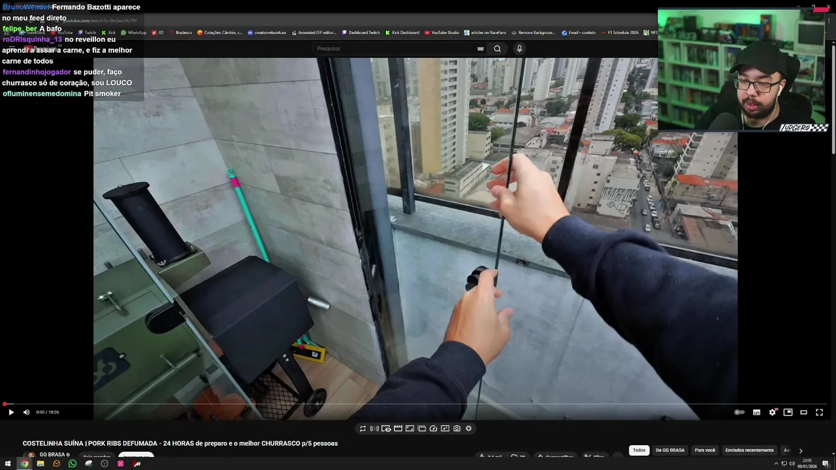Click the Chrome taskbar icon
The width and height of the screenshot is (836, 470).
24,463
